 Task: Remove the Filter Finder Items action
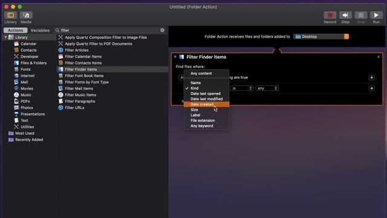pos(379,57)
